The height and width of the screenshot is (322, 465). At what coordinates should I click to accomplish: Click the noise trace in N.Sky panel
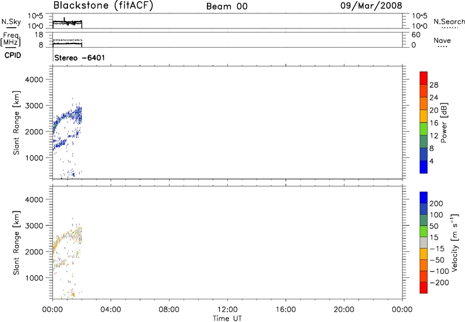67,22
